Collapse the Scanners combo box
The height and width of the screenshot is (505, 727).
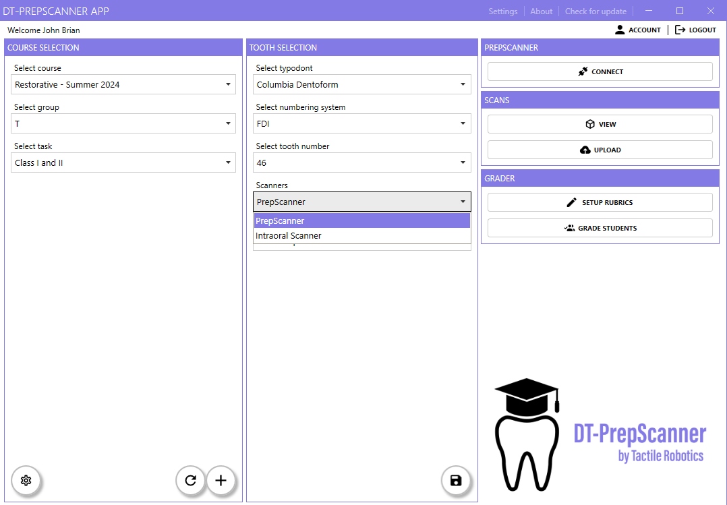coord(362,202)
